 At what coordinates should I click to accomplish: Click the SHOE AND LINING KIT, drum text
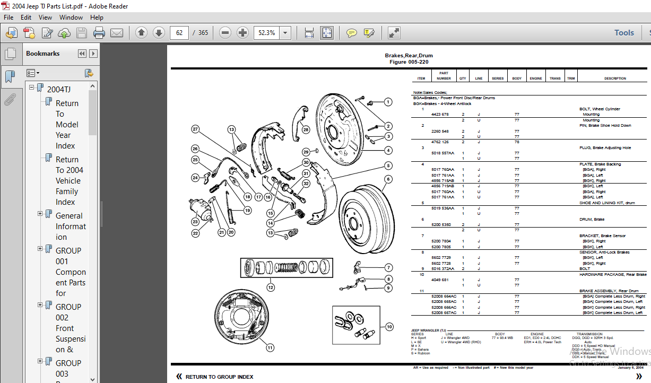coord(606,203)
